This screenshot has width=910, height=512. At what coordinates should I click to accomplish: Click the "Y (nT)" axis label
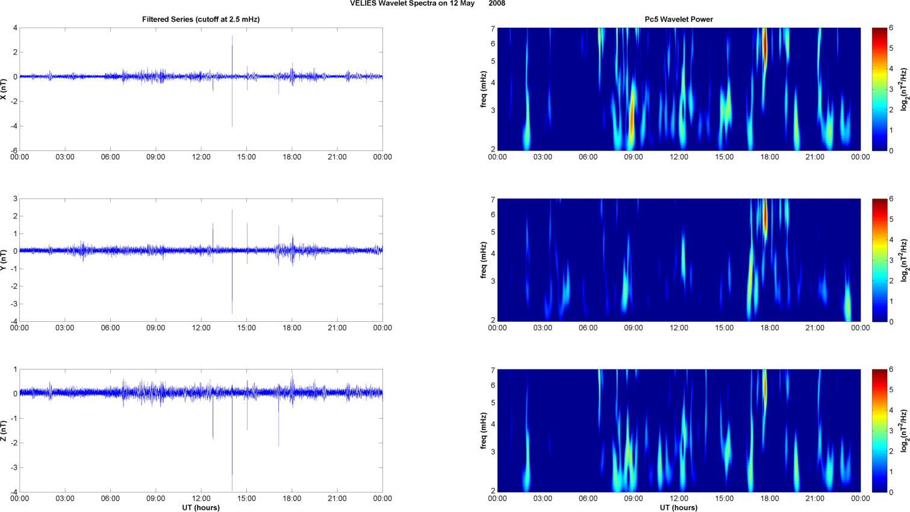[4, 260]
